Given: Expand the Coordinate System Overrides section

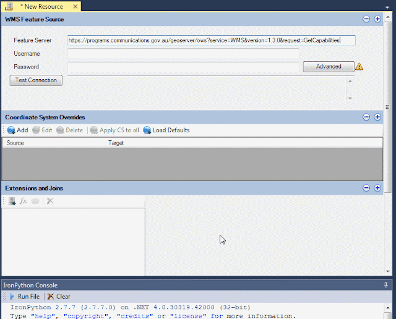Looking at the screenshot, I should (x=377, y=117).
